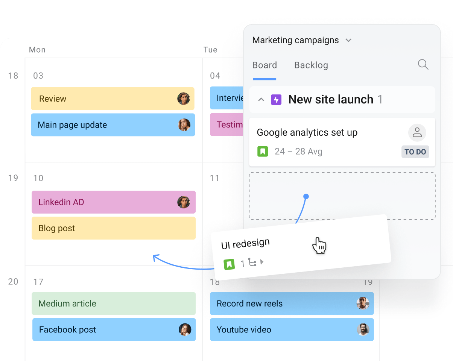453x361 pixels.
Task: Change the green label color on UI redesign card
Action: (230, 264)
